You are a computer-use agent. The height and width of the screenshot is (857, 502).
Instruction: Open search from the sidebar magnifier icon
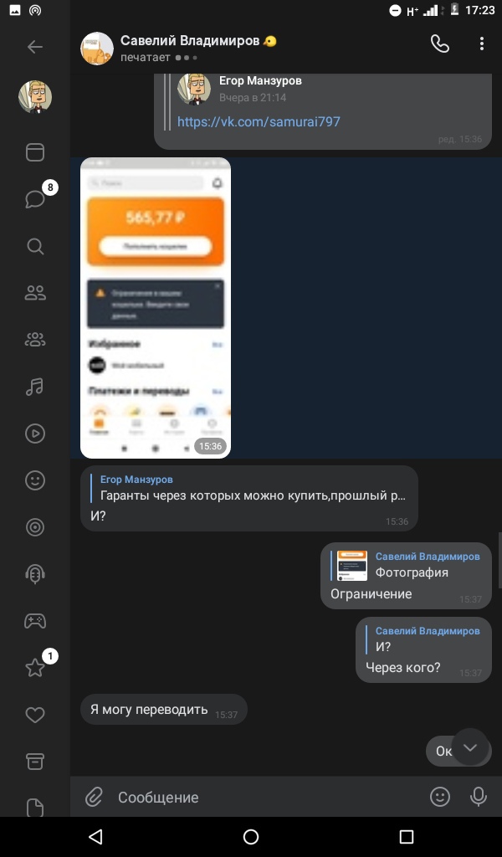35,247
